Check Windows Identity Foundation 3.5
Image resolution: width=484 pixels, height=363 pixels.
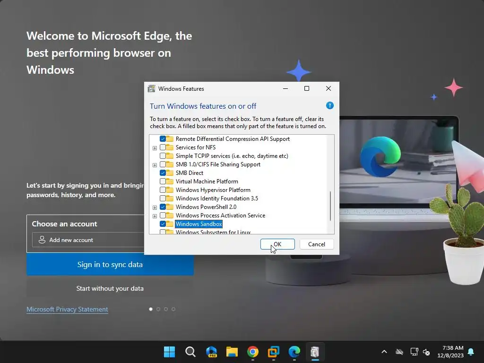163,198
